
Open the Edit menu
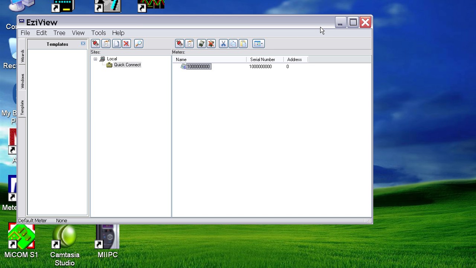coord(41,33)
